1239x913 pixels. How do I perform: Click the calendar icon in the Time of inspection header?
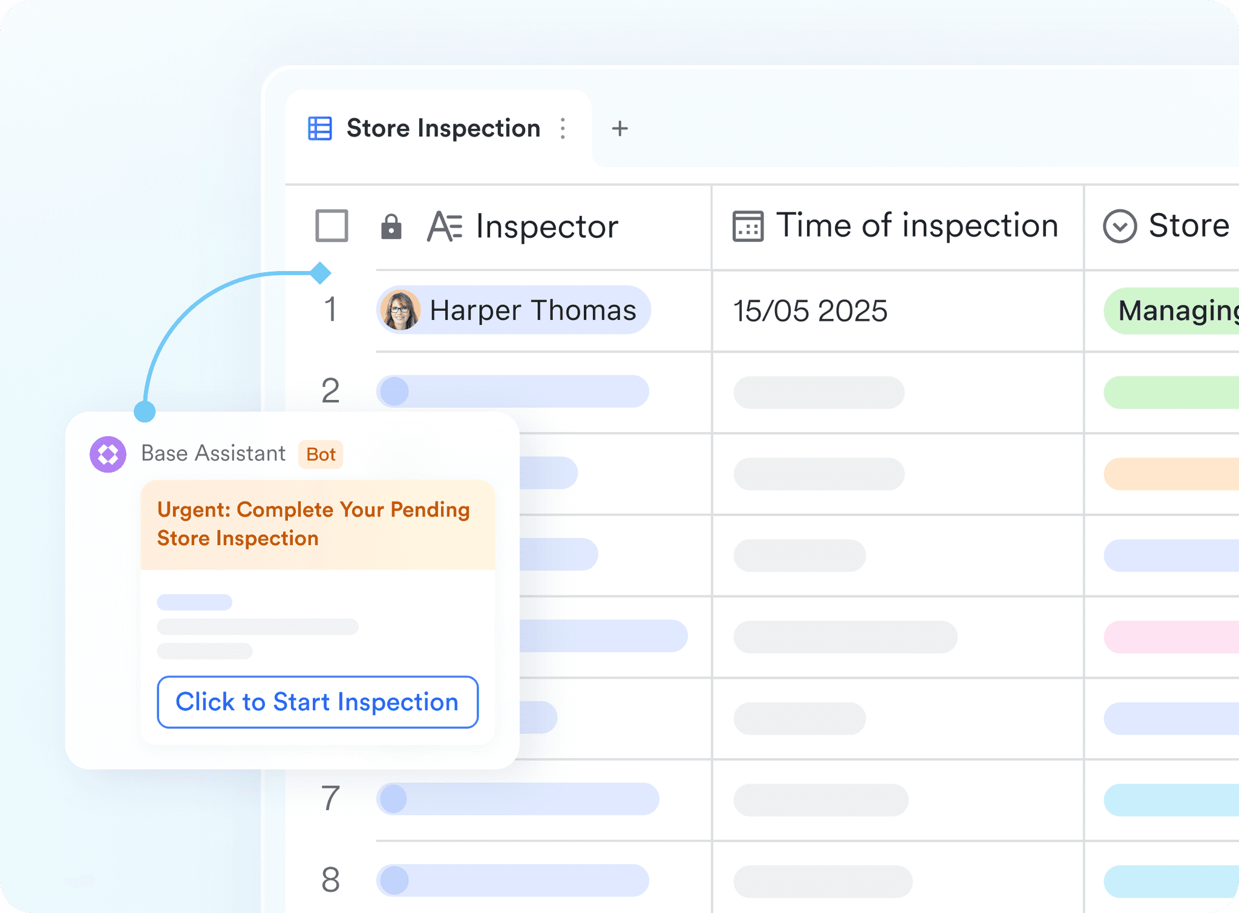tap(748, 227)
